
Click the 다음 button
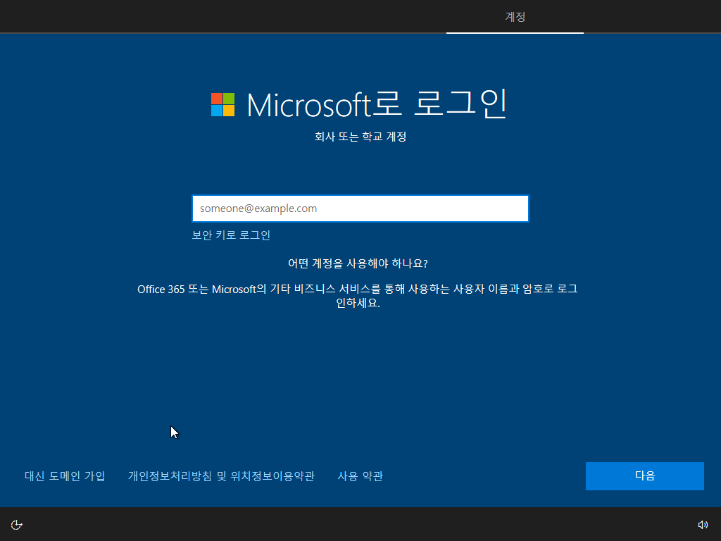645,475
